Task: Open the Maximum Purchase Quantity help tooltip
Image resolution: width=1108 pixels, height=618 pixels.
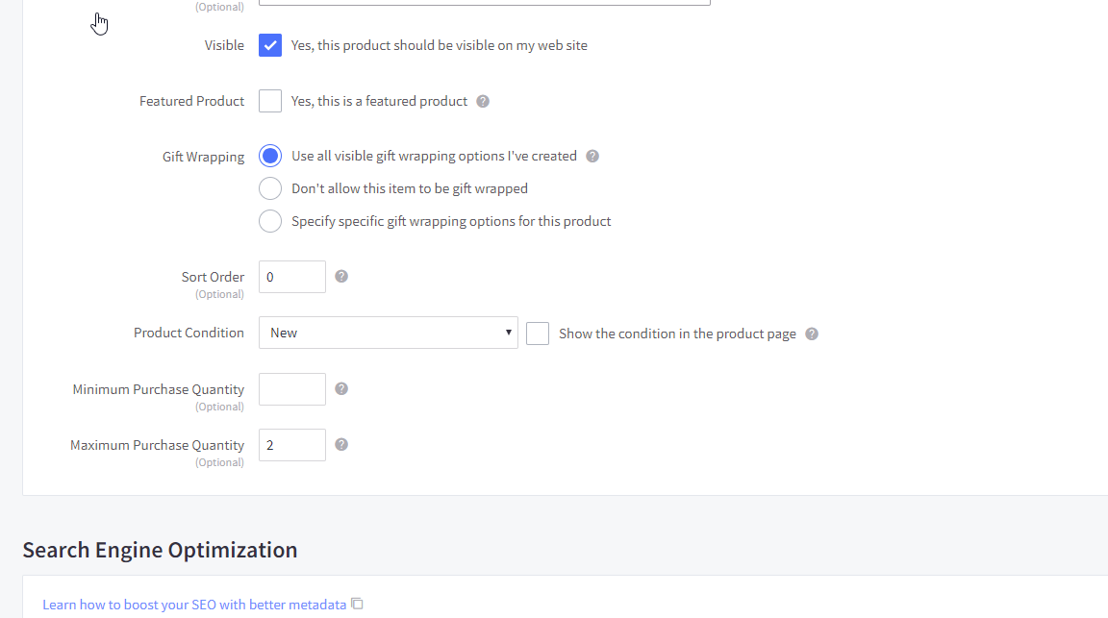Action: (341, 444)
